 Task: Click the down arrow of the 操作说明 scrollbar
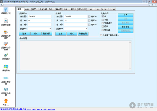(130, 69)
